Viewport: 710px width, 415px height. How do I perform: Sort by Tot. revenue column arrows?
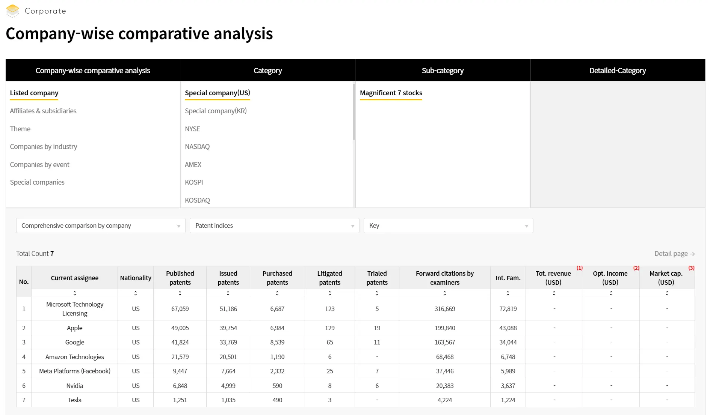tap(554, 293)
